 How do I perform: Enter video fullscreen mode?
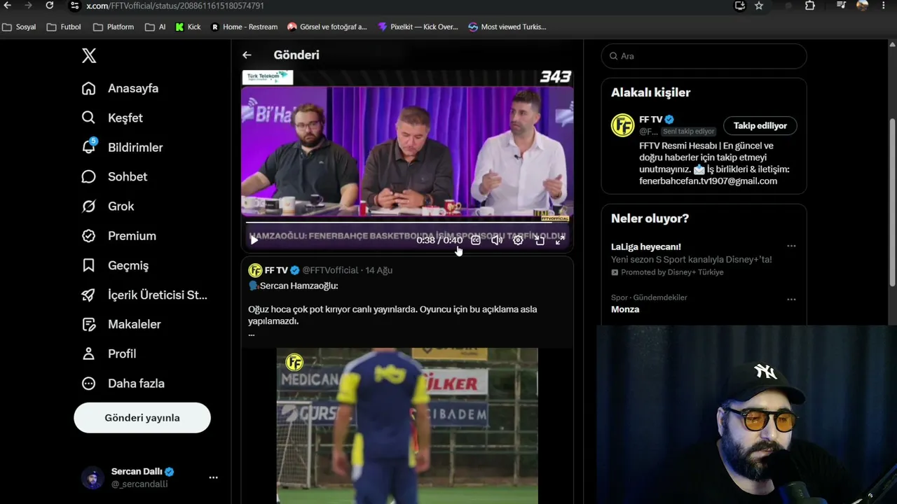coord(560,240)
